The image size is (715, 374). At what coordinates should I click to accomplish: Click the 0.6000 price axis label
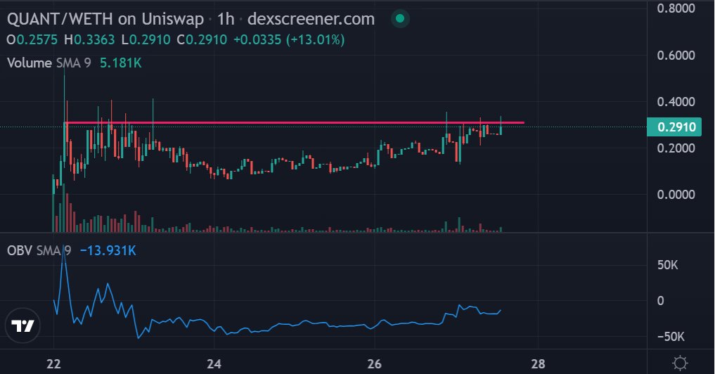point(676,56)
